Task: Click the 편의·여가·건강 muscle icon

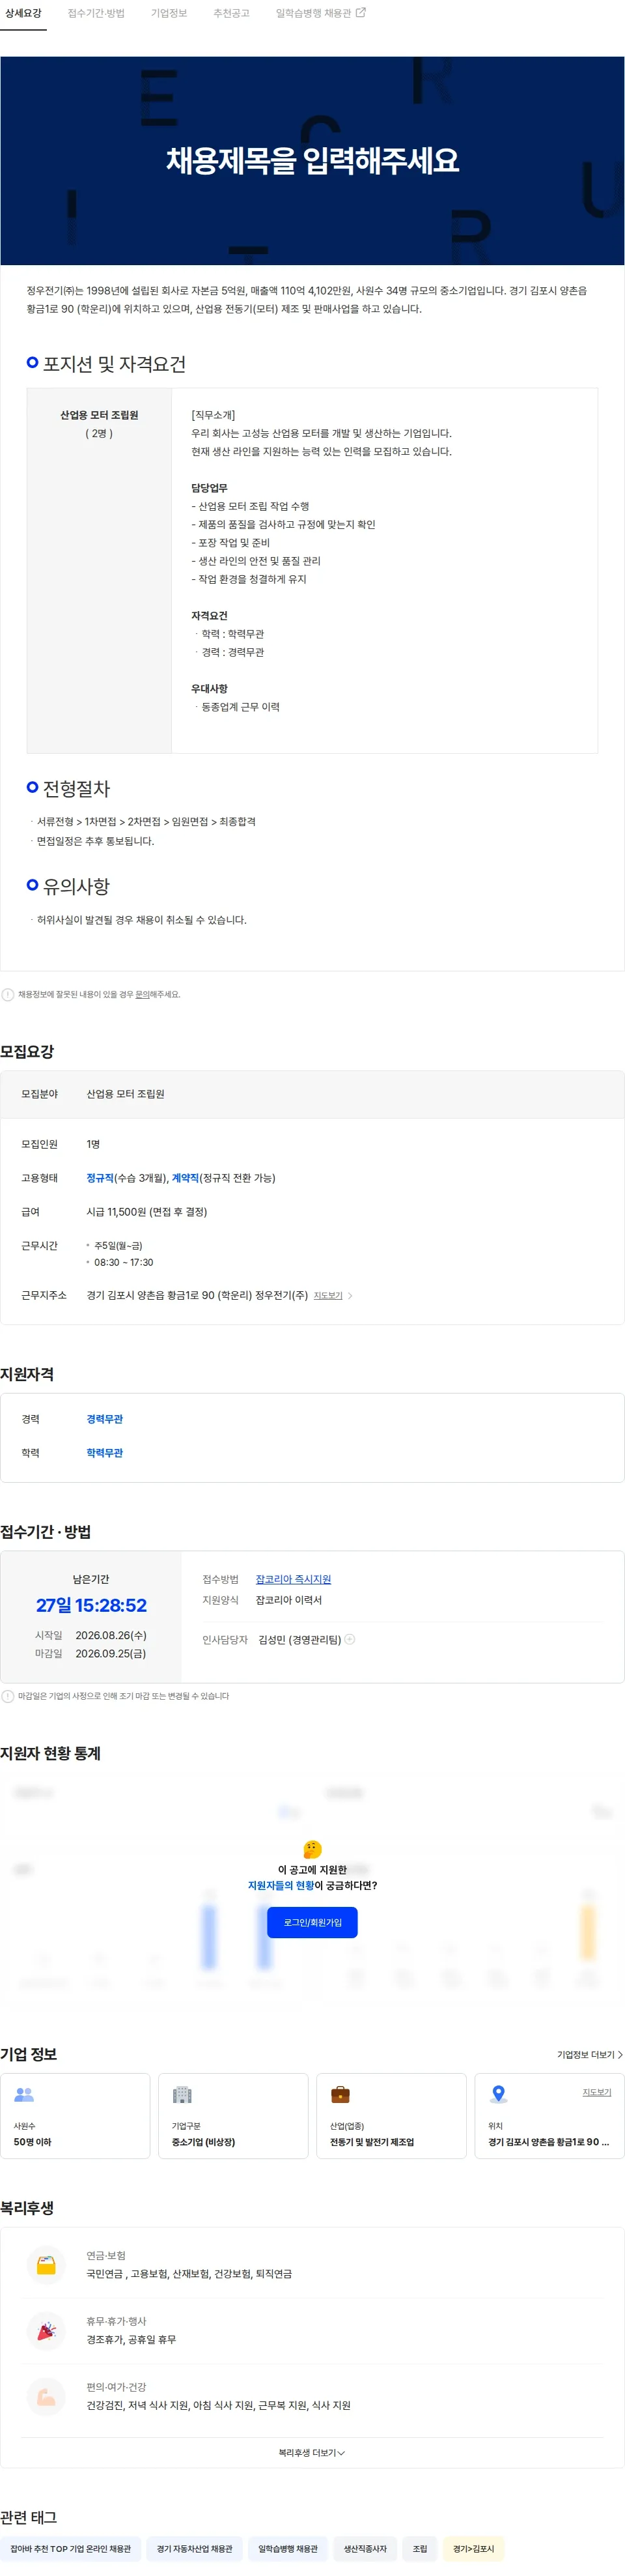Action: [x=46, y=2397]
